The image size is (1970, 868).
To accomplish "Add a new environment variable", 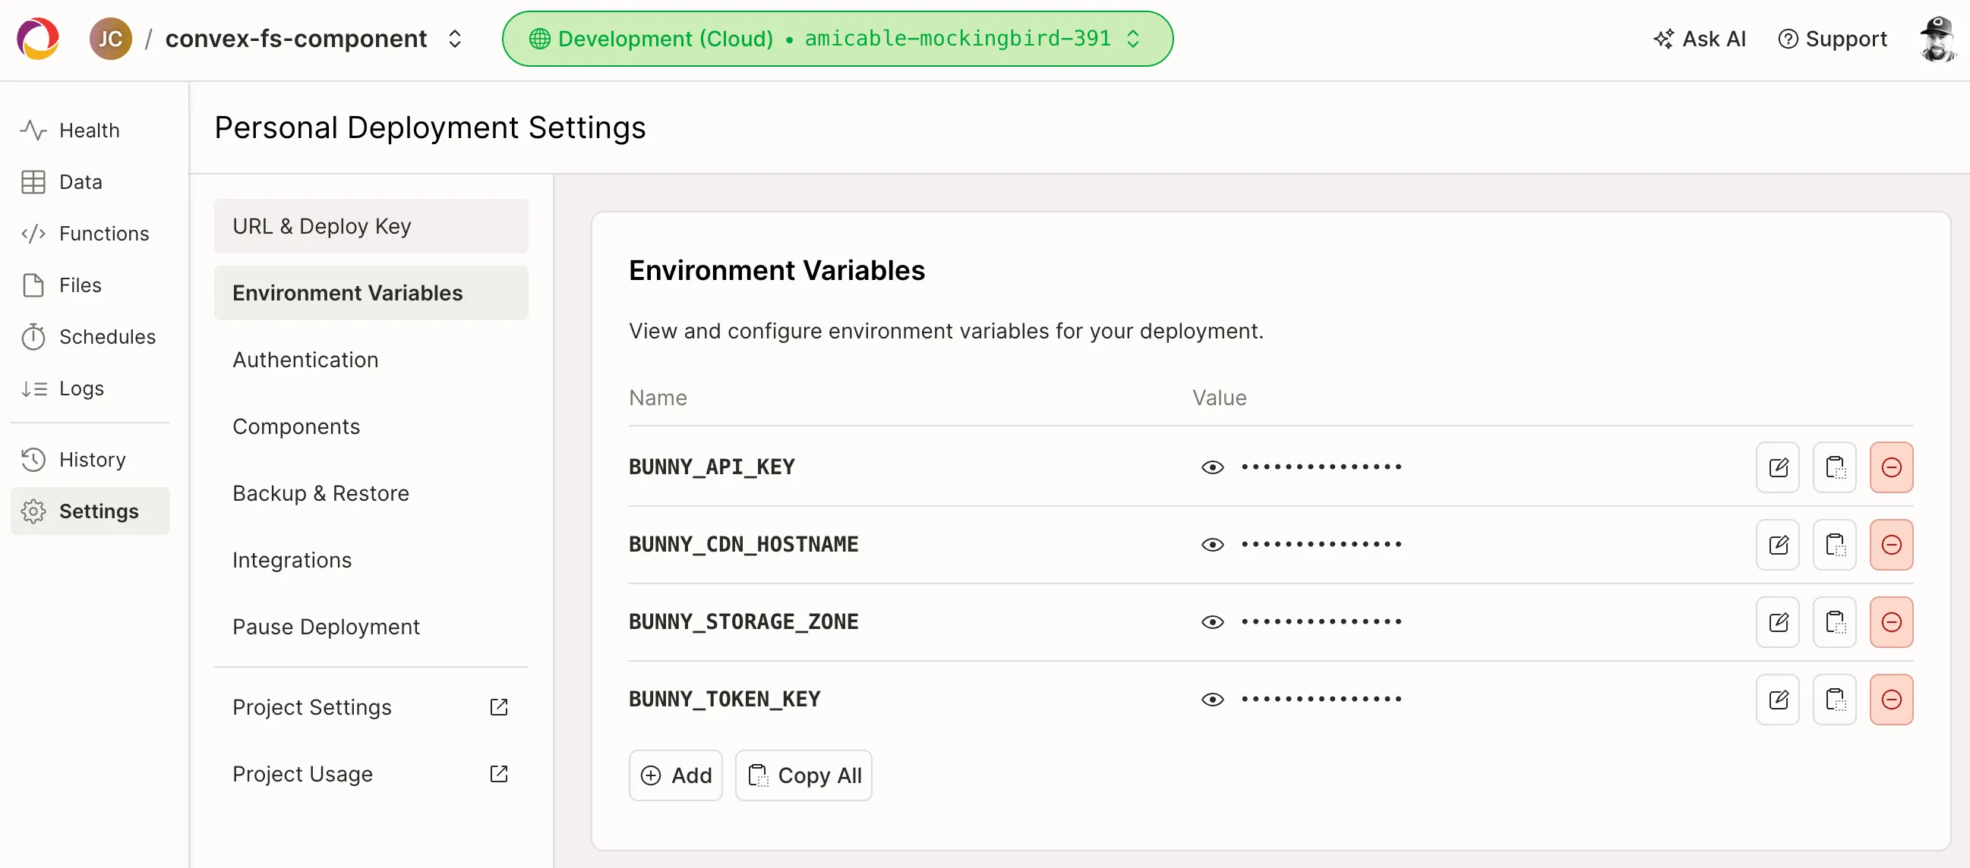I will [675, 775].
